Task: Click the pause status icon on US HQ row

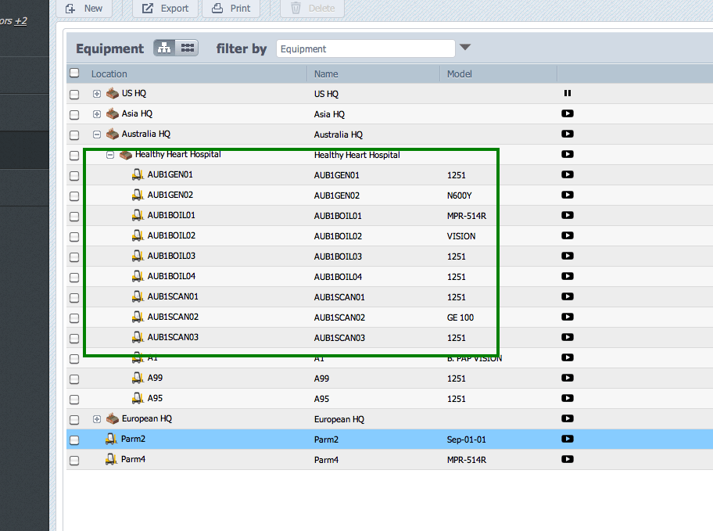Action: [568, 93]
